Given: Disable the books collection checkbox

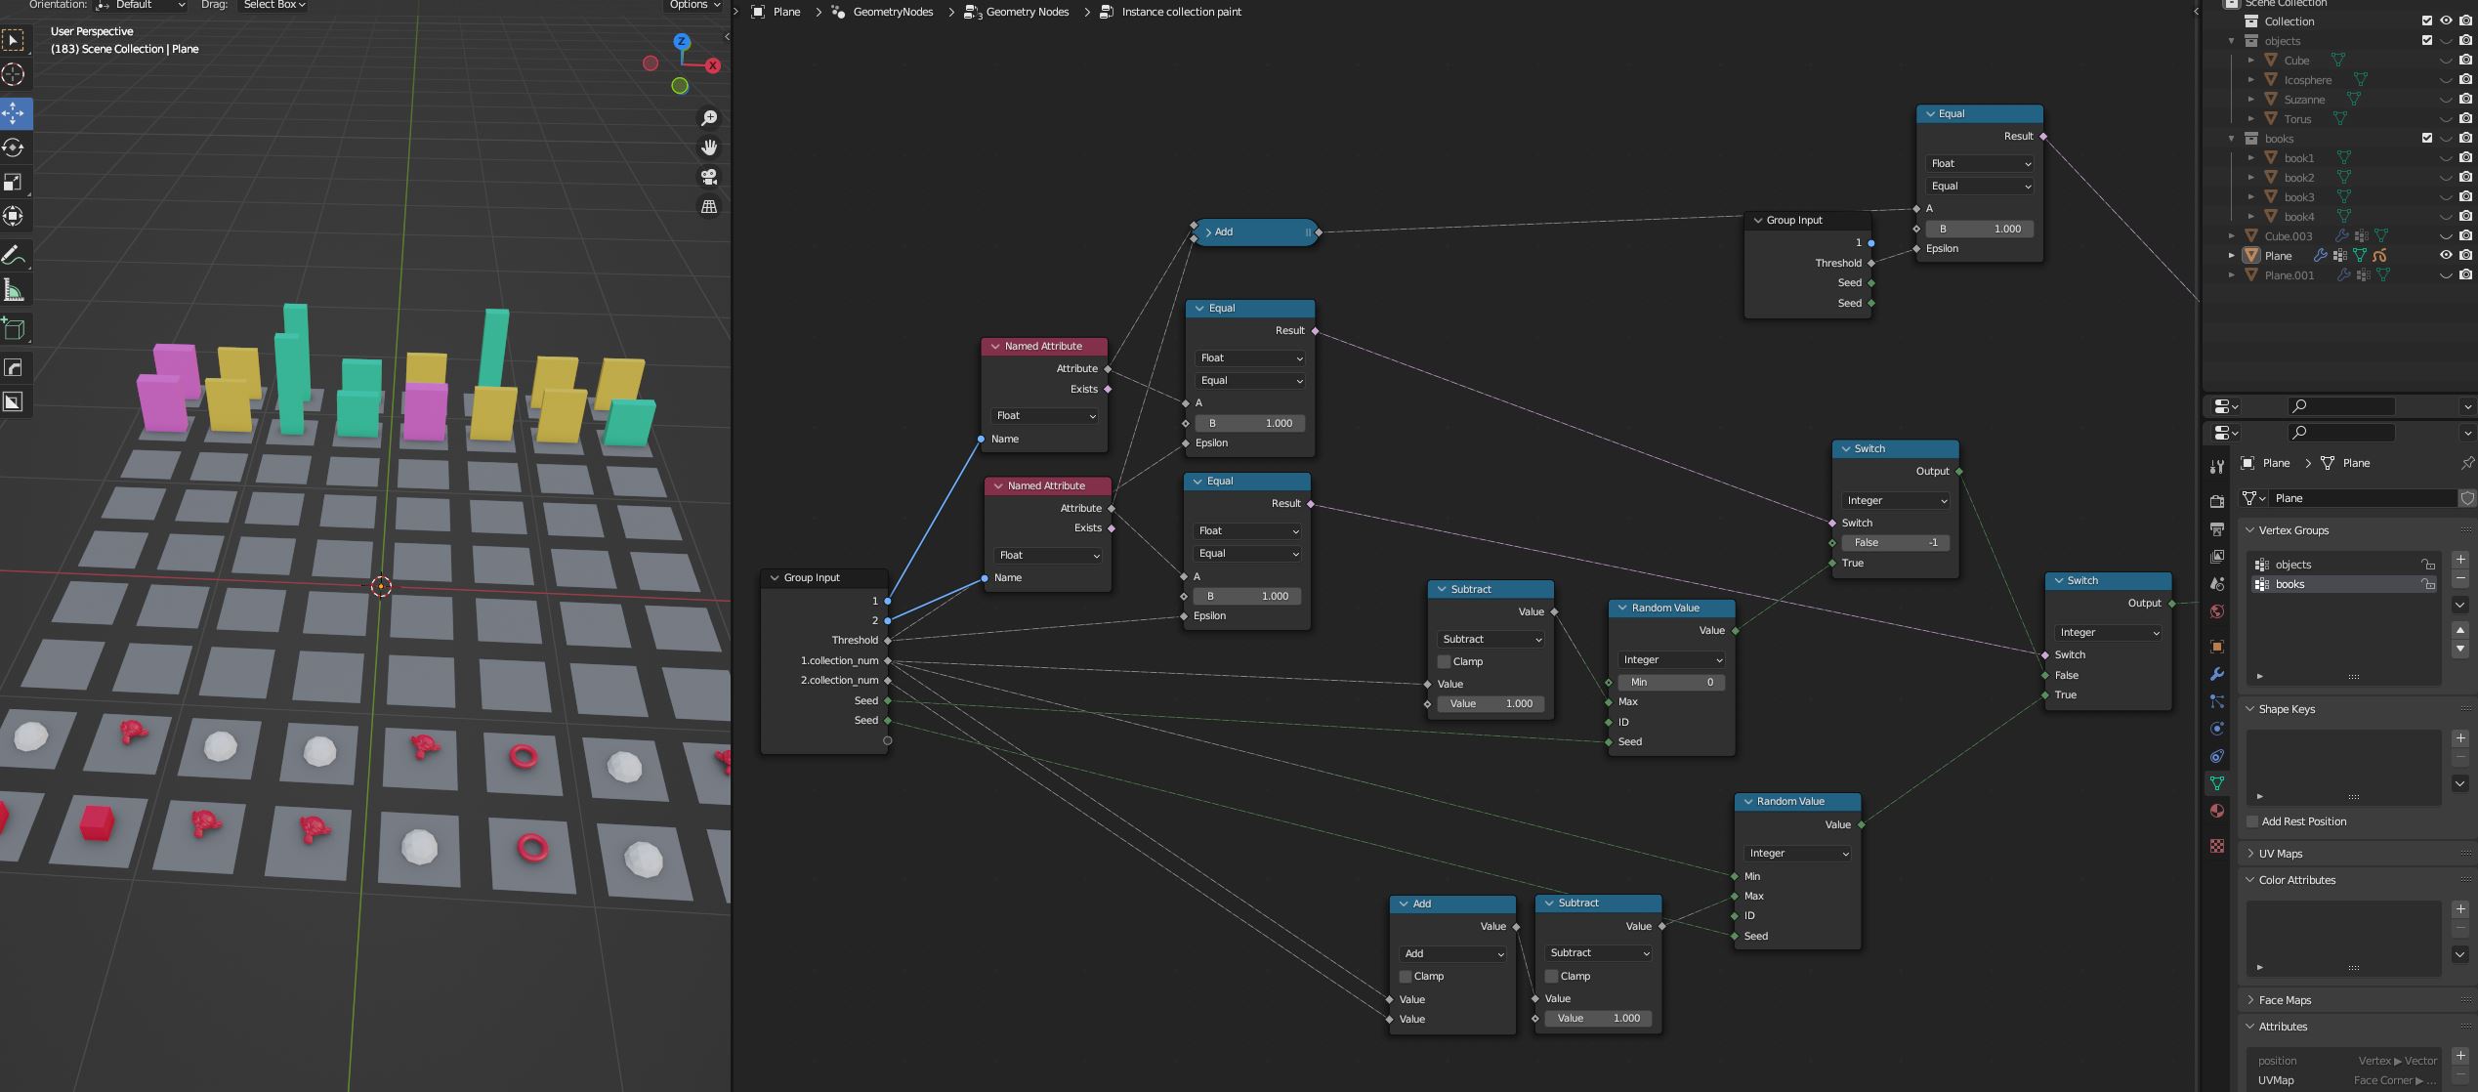Looking at the screenshot, I should [2426, 138].
